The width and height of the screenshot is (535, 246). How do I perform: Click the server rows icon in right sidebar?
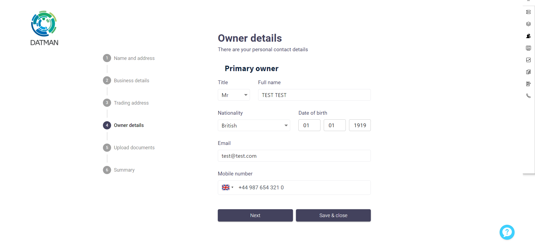528,12
